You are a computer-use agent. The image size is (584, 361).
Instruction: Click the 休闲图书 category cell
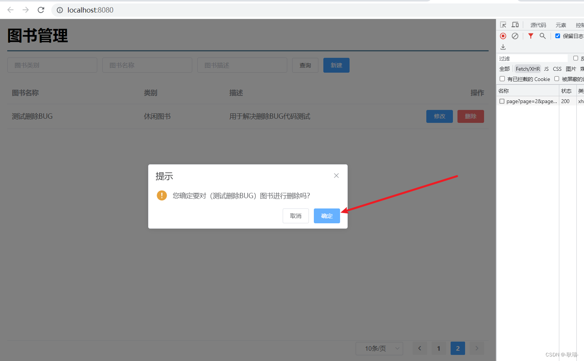click(157, 116)
